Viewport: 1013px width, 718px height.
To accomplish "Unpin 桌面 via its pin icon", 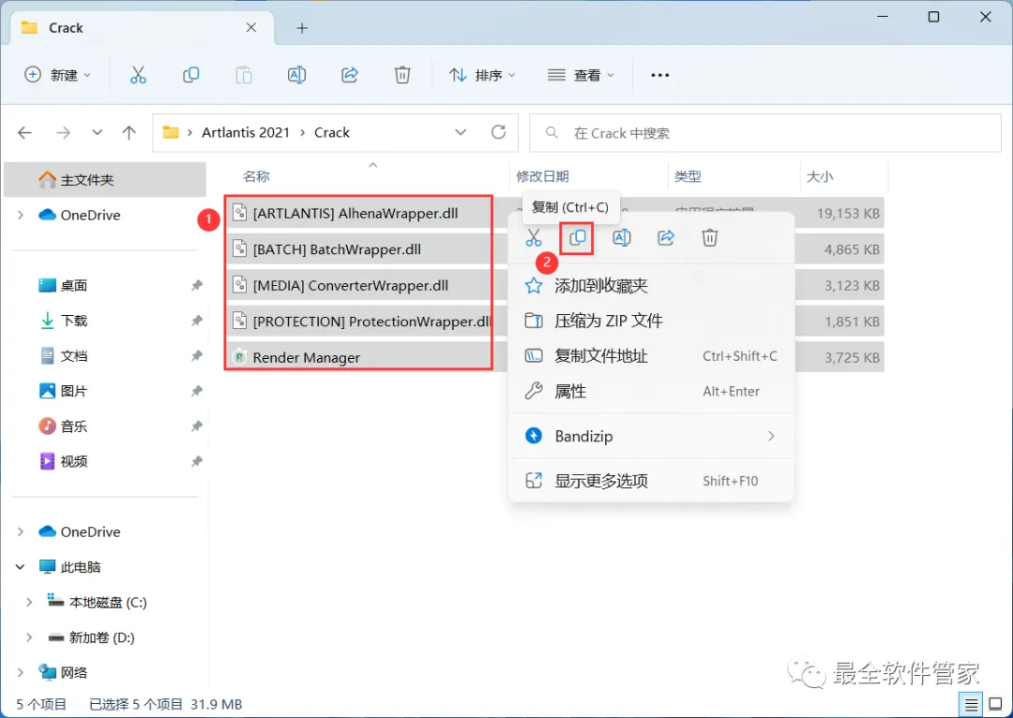I will click(197, 285).
